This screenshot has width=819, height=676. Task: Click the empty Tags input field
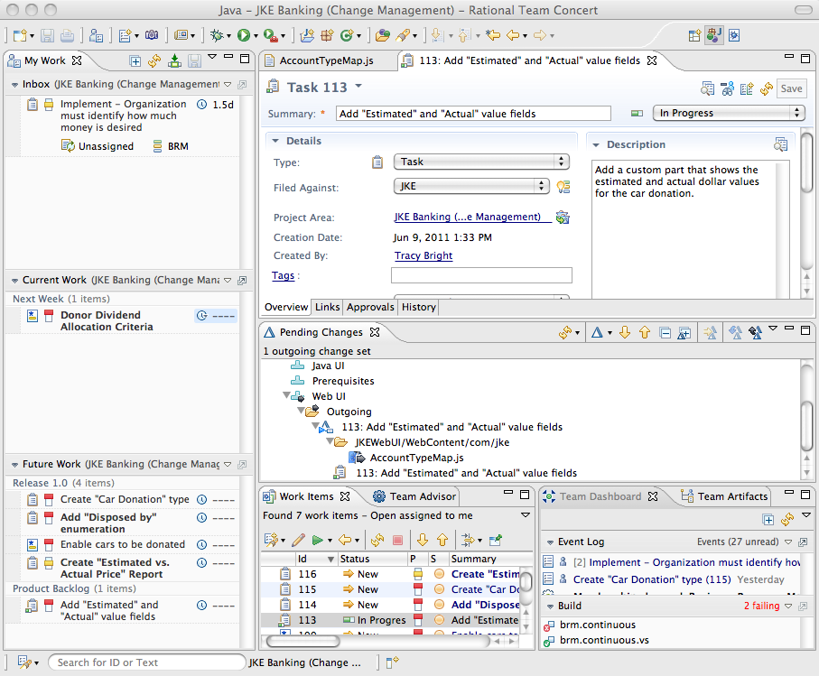(x=481, y=275)
